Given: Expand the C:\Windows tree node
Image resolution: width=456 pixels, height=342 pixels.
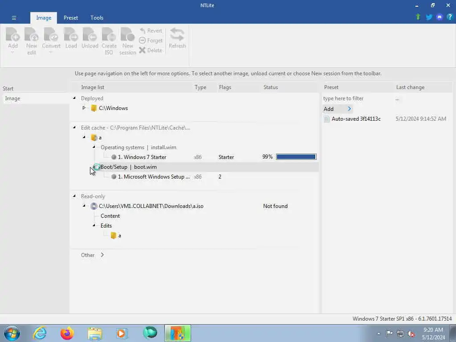Looking at the screenshot, I should point(84,108).
